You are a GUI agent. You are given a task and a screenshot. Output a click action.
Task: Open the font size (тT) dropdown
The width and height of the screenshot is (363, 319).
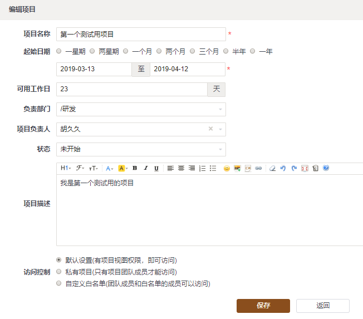tap(94, 168)
